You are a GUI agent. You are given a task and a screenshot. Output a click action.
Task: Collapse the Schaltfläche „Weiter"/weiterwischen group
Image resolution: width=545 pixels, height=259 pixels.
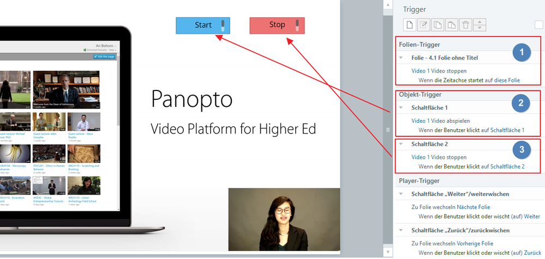click(x=401, y=194)
